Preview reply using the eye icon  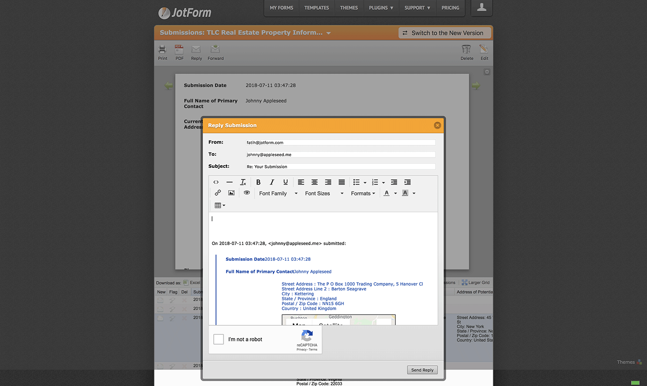coord(247,193)
